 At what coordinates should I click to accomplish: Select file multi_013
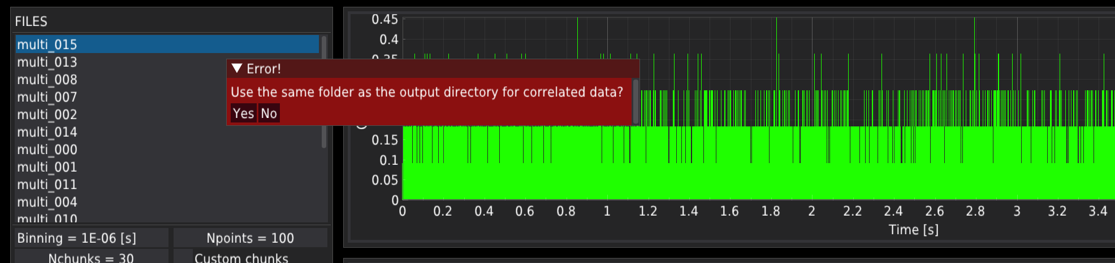47,62
